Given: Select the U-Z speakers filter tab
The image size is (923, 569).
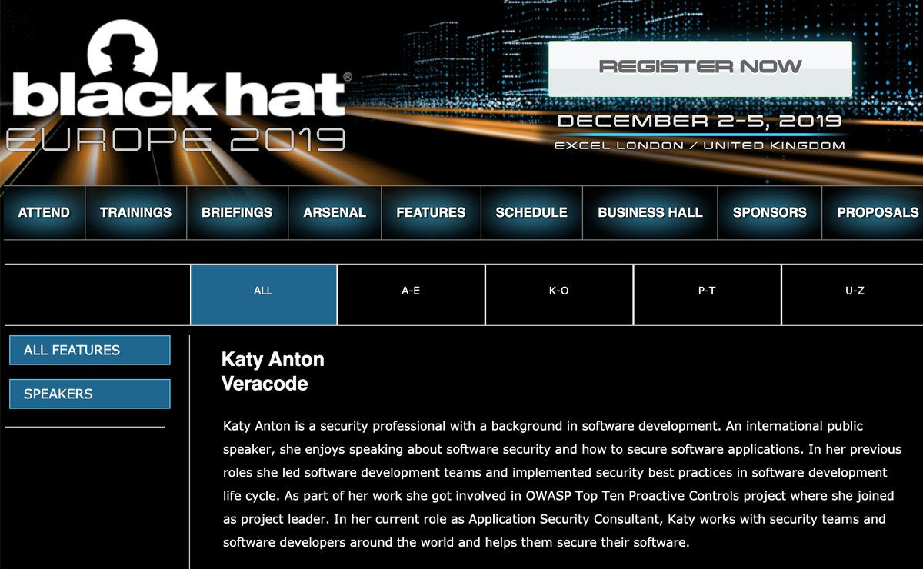Looking at the screenshot, I should click(x=854, y=294).
